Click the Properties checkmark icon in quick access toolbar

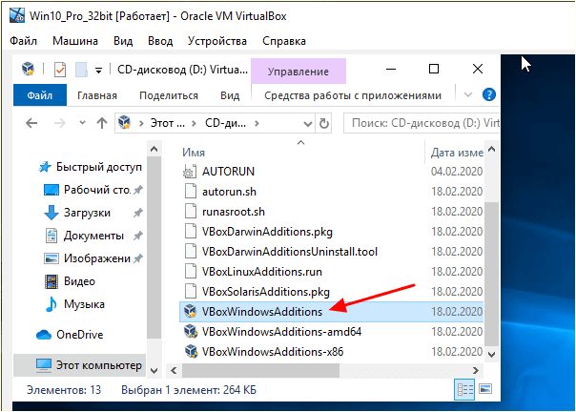pyautogui.click(x=60, y=69)
